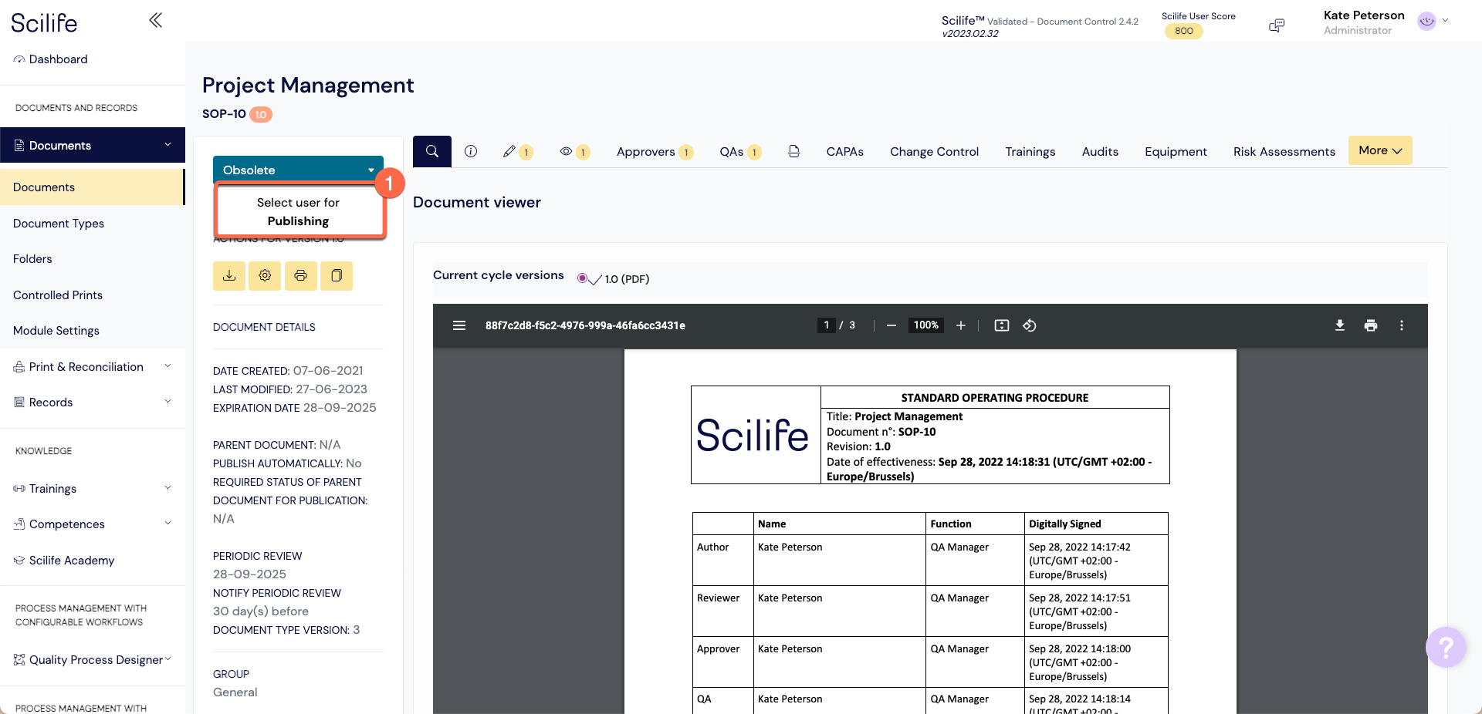Open the purple help question button

[1446, 647]
